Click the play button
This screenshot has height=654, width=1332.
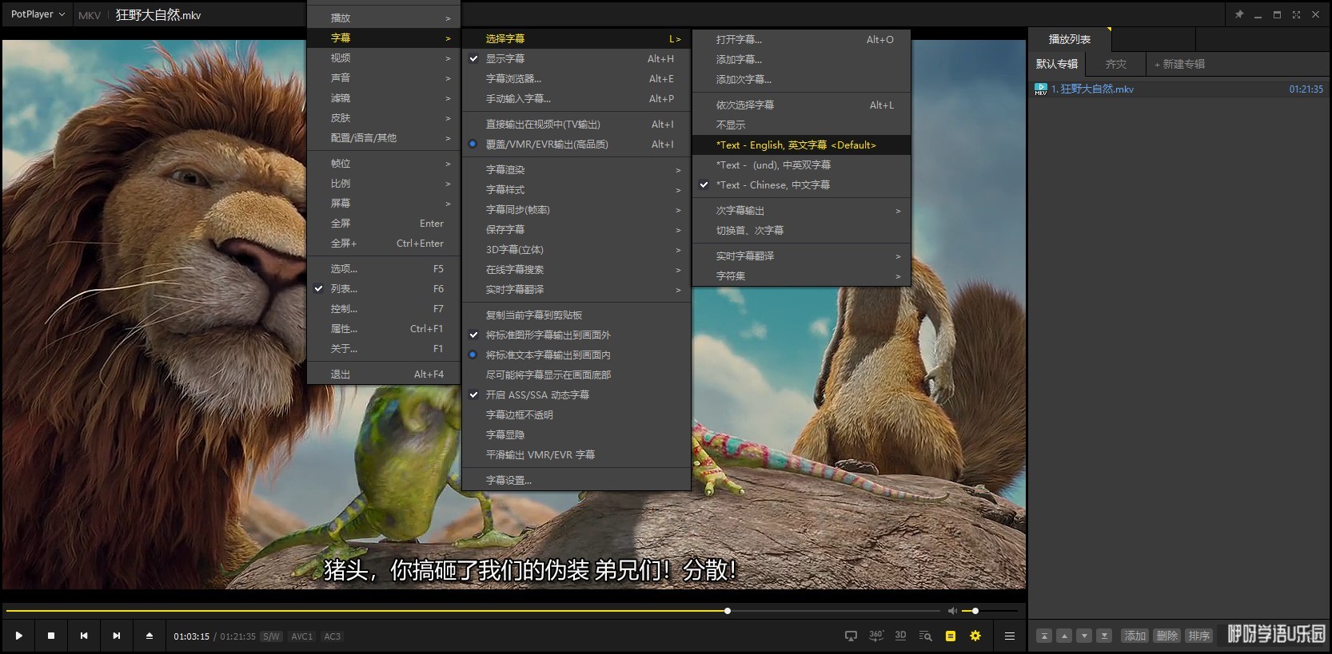coord(18,636)
